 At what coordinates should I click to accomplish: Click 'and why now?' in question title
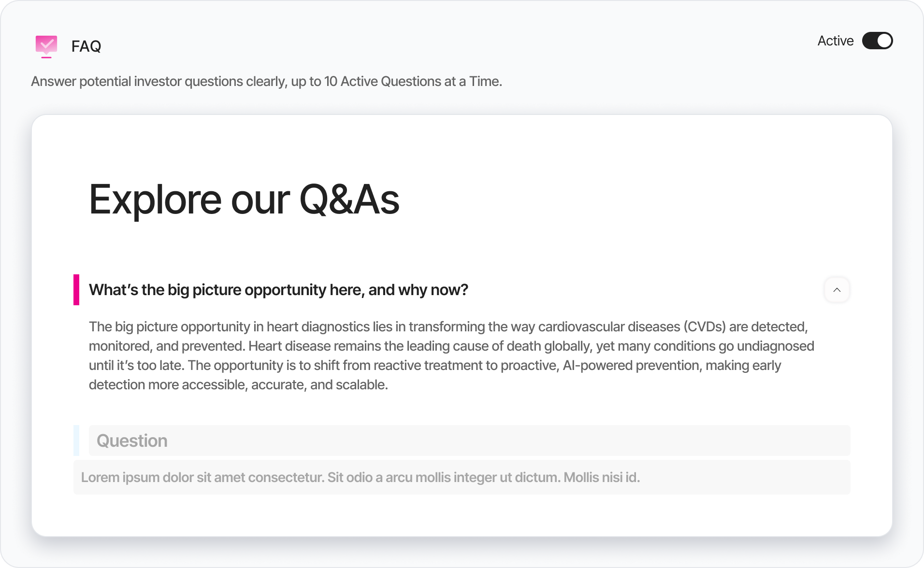pos(419,290)
